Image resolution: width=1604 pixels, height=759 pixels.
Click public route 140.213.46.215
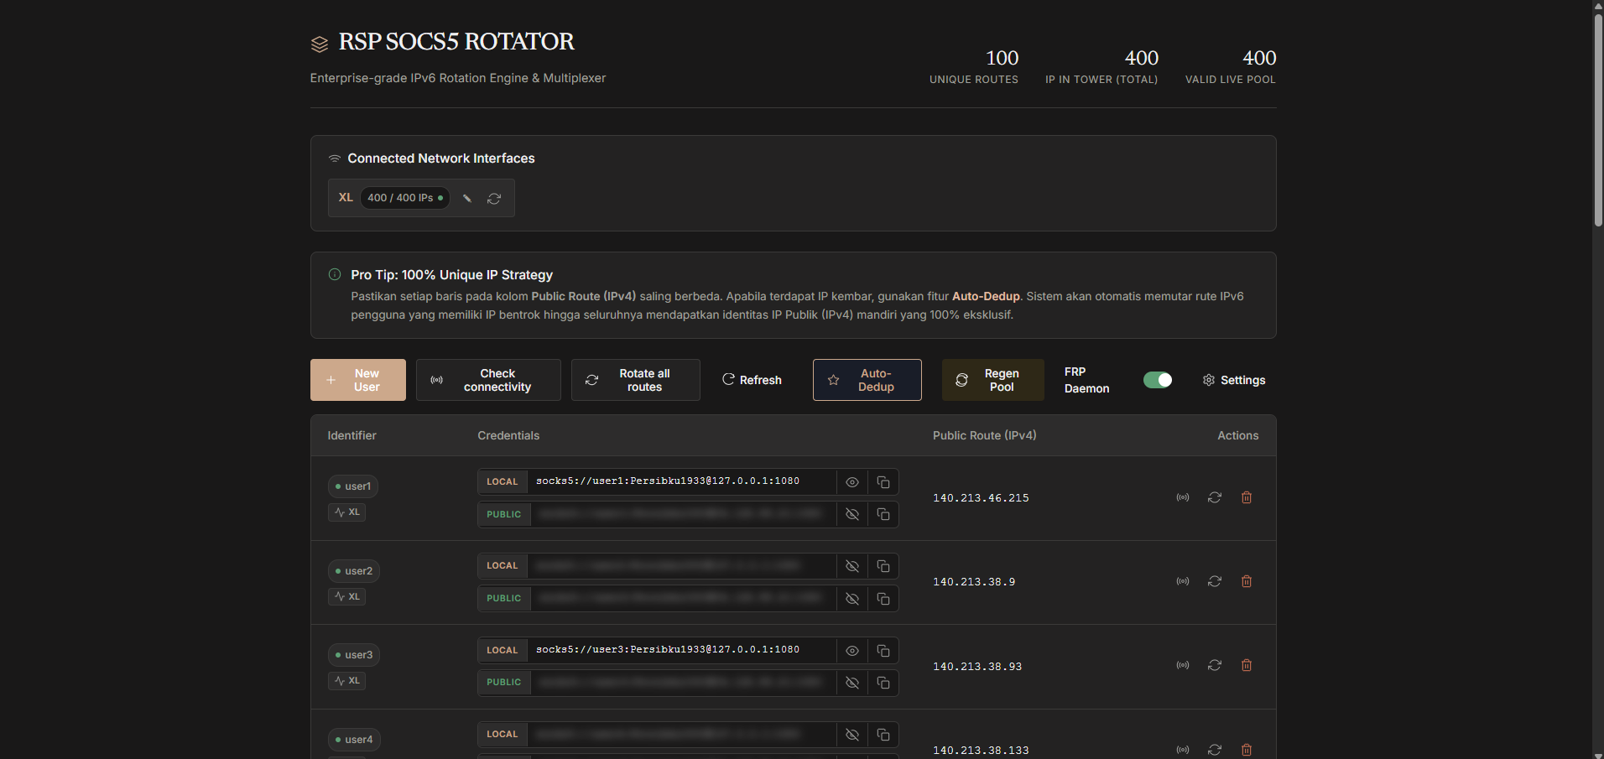(981, 498)
